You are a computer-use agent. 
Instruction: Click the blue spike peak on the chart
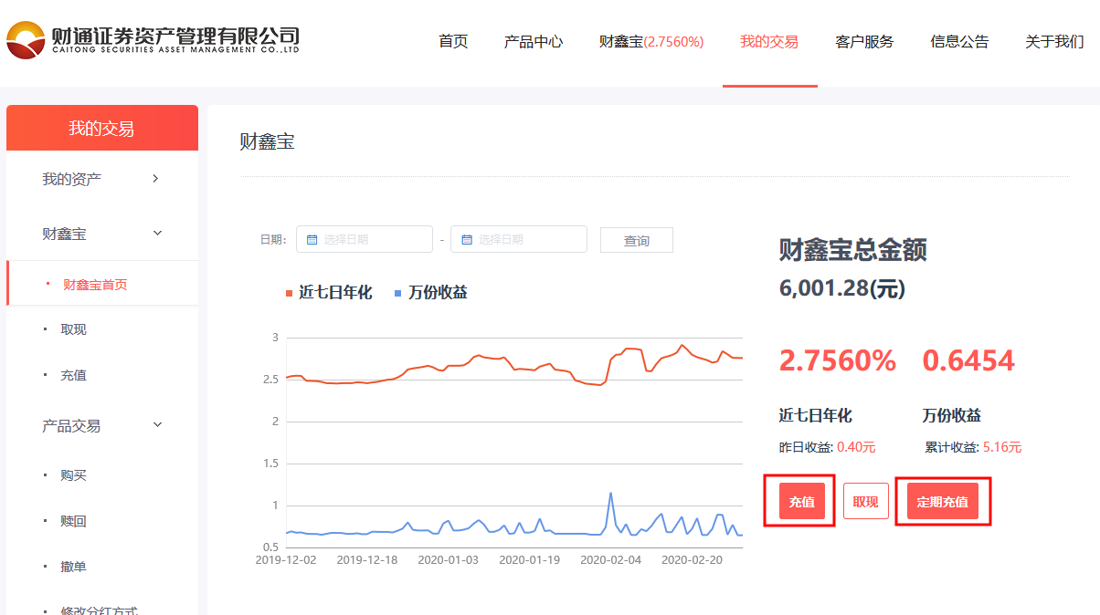tap(610, 494)
